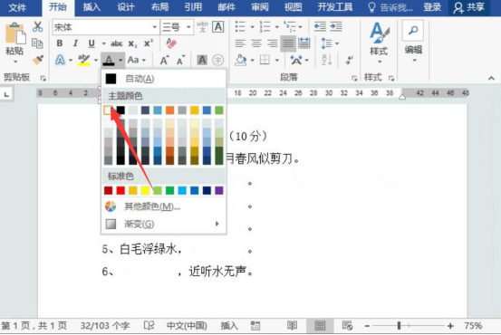Center align the text
This screenshot has width=501, height=335.
pos(256,43)
